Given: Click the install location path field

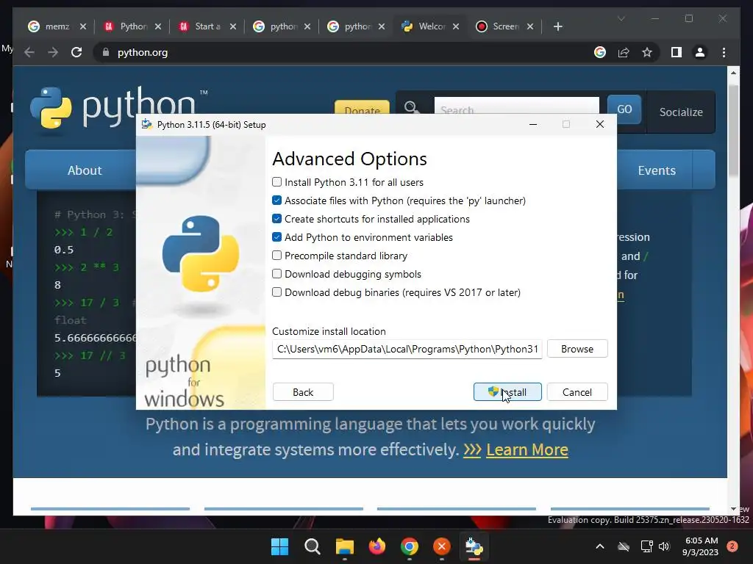Looking at the screenshot, I should click(x=407, y=349).
